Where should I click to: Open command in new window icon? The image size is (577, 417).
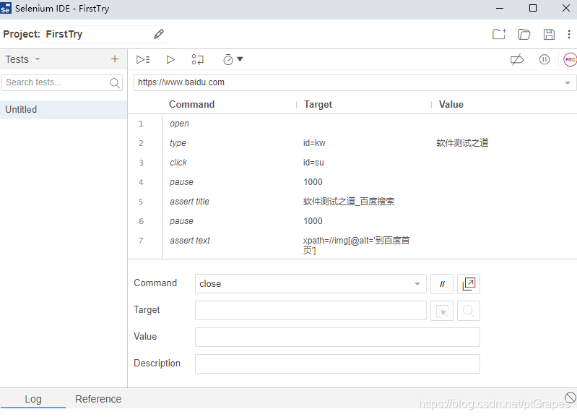coord(469,283)
